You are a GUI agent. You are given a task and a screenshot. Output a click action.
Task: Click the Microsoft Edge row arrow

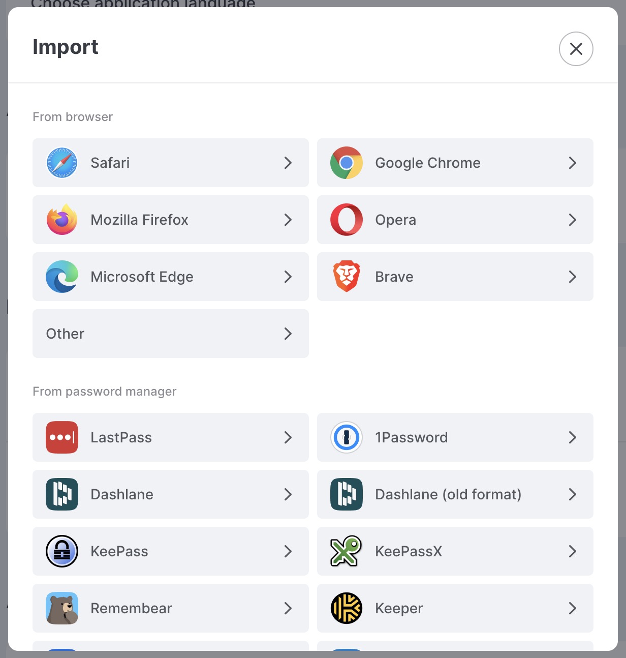coord(288,277)
